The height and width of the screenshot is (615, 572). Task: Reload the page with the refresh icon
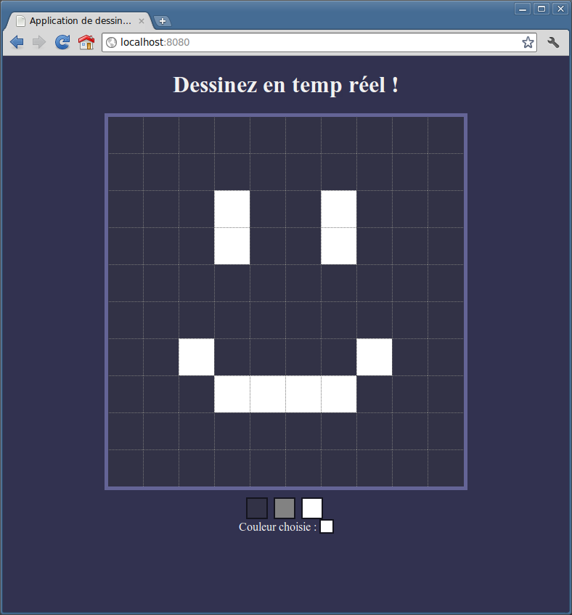pyautogui.click(x=62, y=42)
